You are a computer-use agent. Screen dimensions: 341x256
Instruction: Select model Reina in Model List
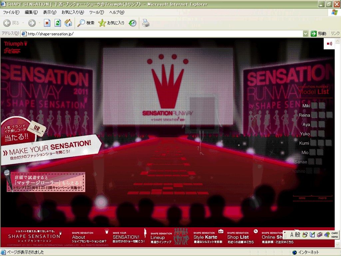304,115
